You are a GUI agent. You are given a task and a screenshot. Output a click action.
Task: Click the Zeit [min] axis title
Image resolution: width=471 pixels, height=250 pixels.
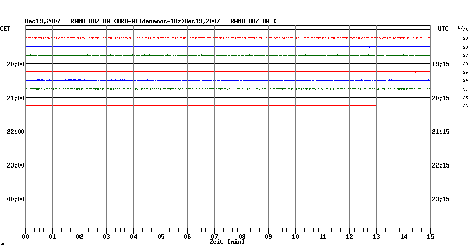(x=227, y=242)
